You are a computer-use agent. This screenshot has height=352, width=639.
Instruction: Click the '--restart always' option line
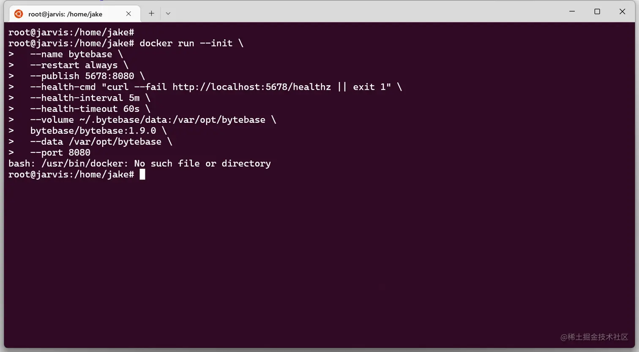(x=74, y=65)
